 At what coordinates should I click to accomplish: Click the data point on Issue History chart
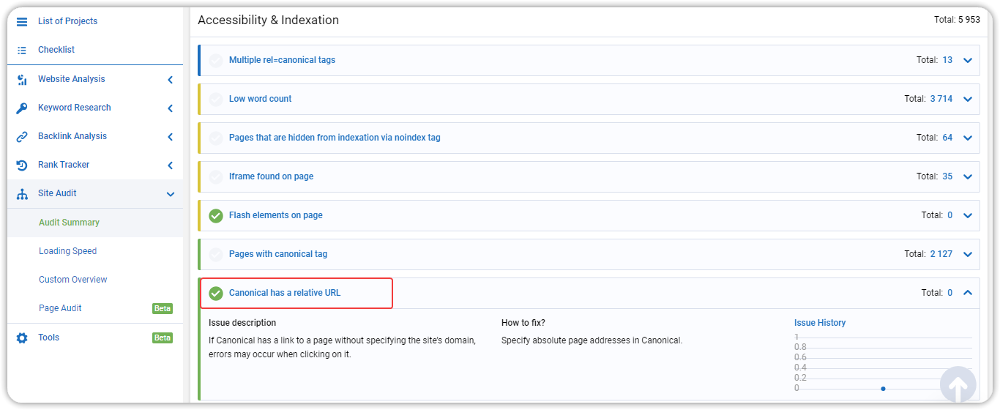tap(884, 389)
